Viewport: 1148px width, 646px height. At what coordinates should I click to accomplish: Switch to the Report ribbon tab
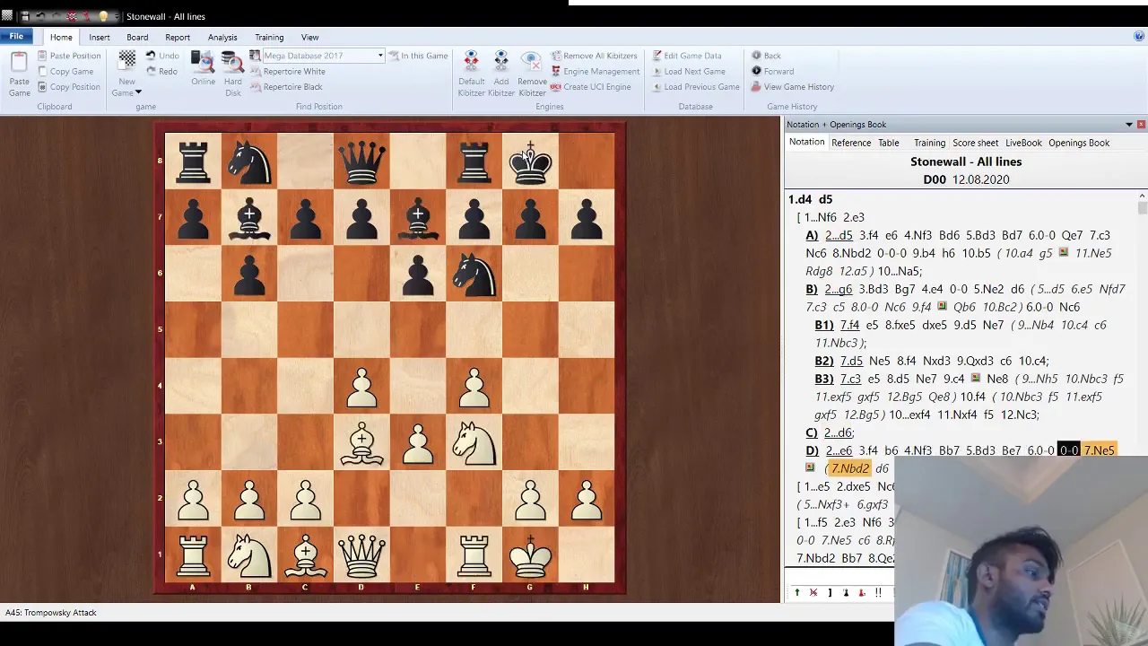[178, 38]
